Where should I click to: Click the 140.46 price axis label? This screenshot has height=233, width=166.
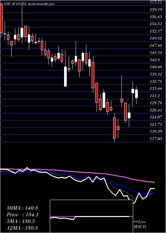[156, 67]
